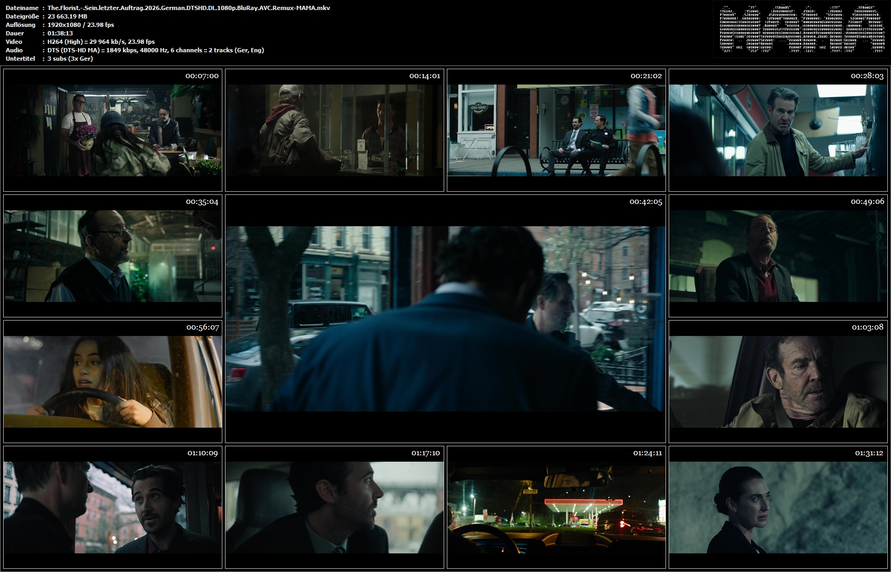Open the frame at timestamp 00:14:01
891x572 pixels.
[x=334, y=130]
